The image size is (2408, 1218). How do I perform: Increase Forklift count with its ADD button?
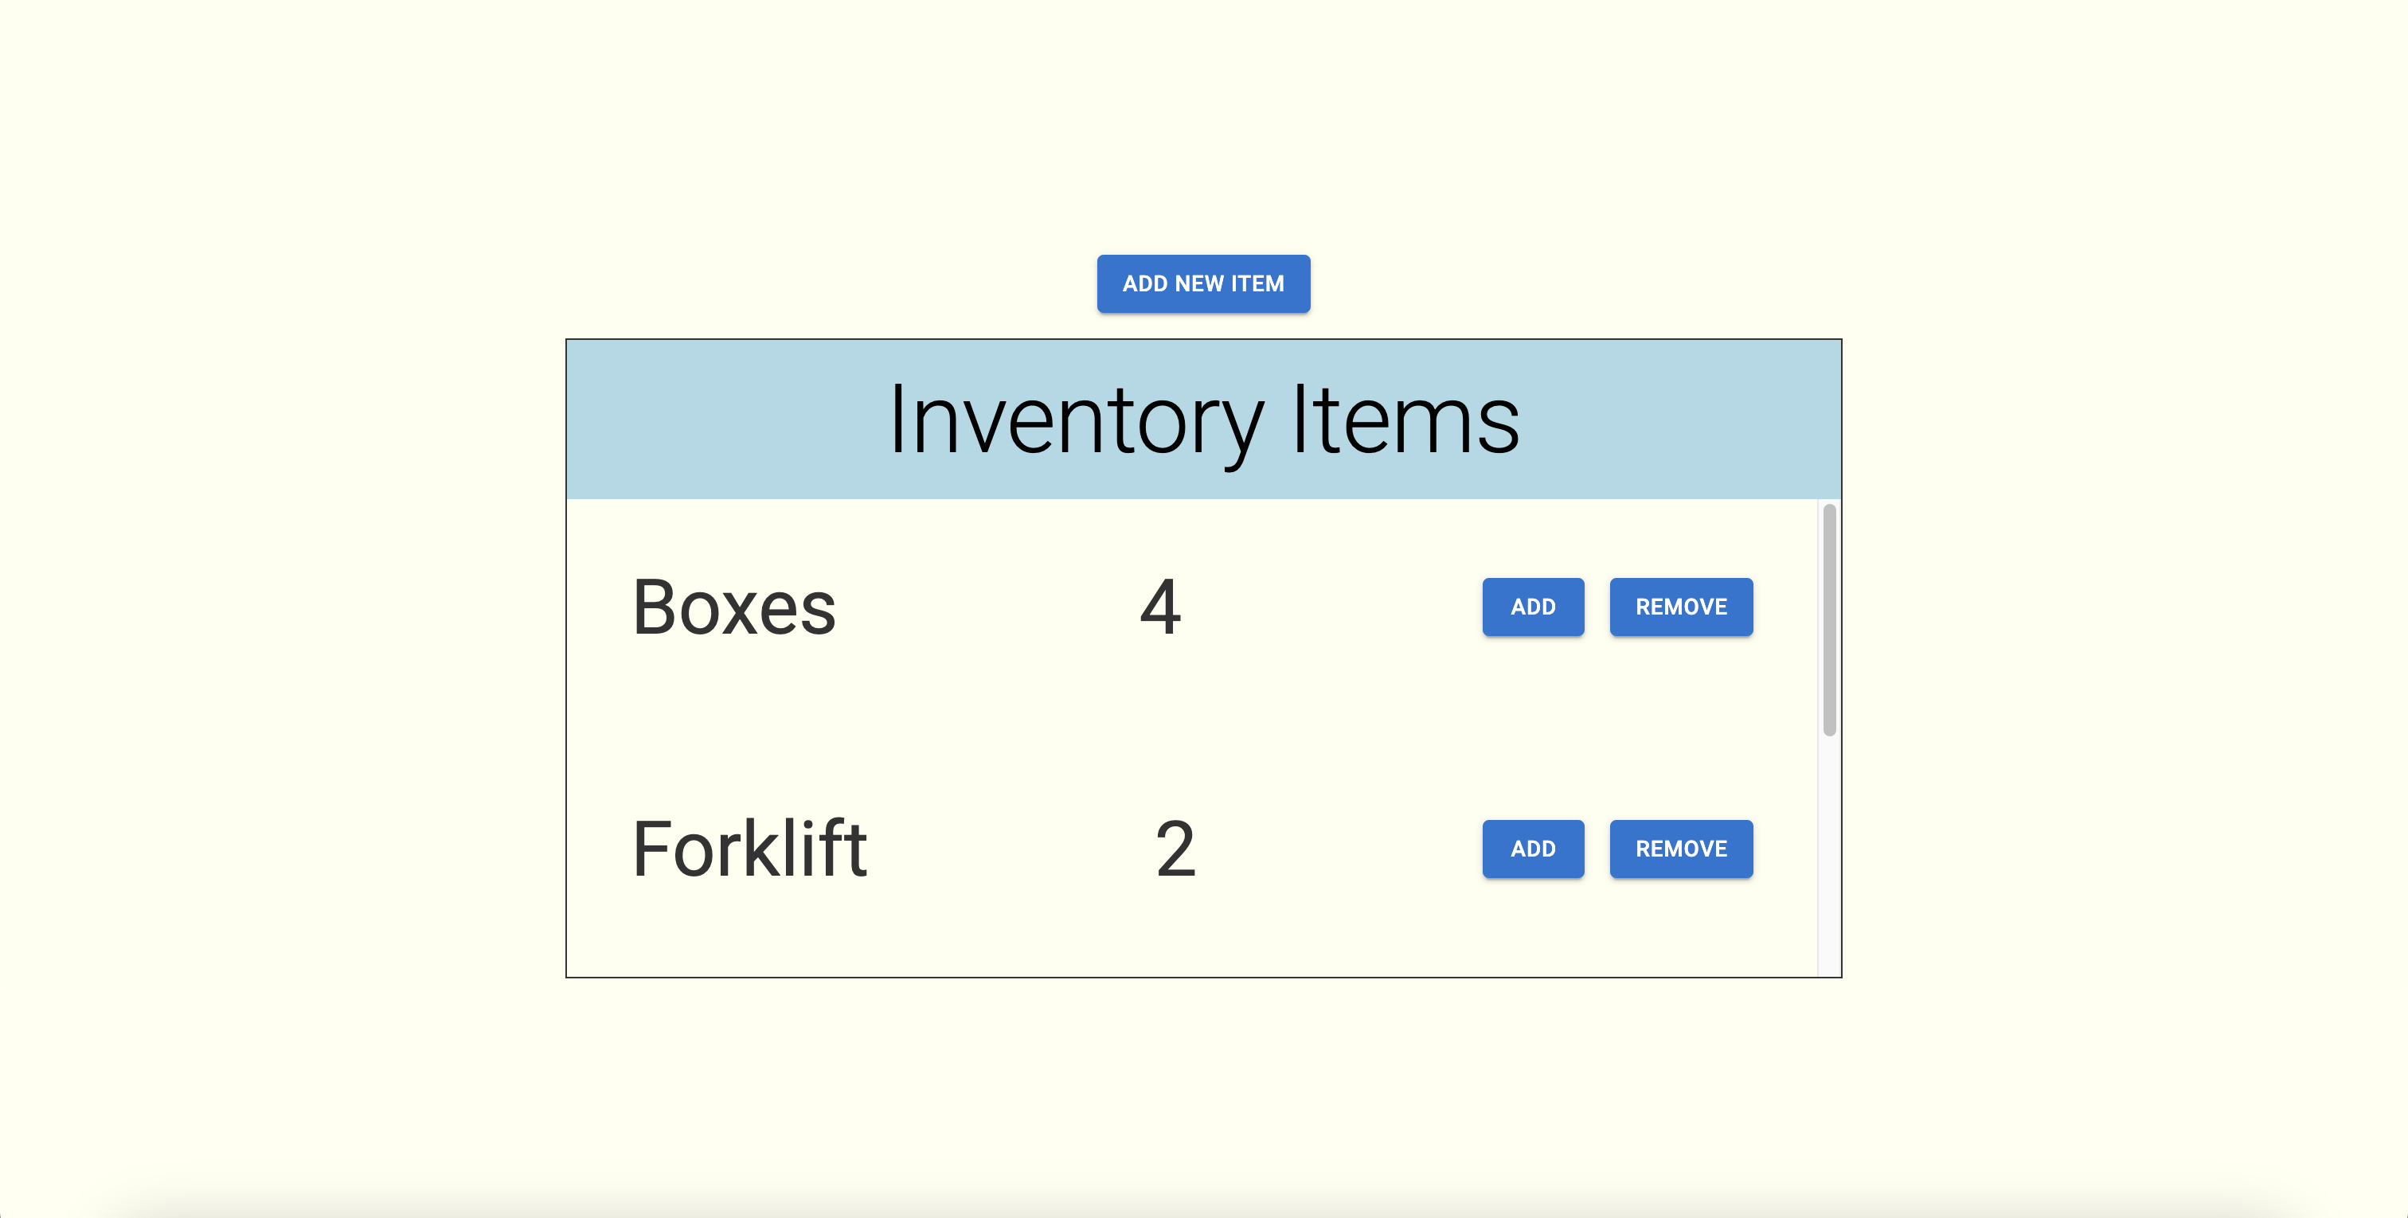pos(1532,849)
